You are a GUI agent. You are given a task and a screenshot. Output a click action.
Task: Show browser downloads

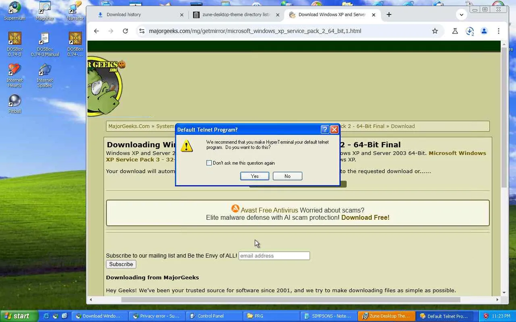pos(470,31)
